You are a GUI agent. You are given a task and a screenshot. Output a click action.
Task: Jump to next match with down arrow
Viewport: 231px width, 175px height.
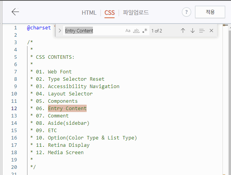pos(192,31)
